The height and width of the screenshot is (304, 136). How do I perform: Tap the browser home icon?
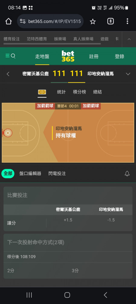coord(8,21)
